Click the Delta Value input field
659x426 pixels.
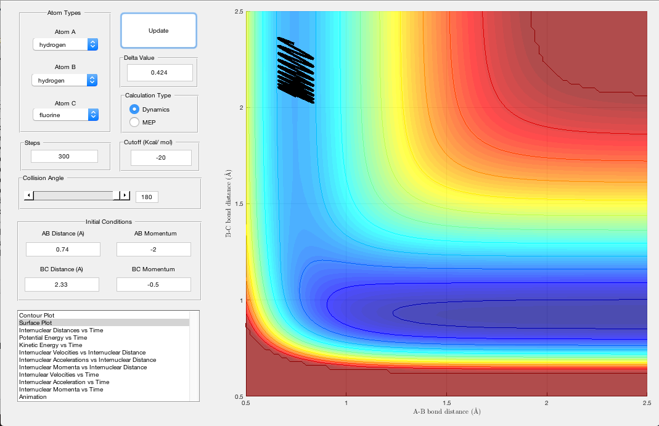pyautogui.click(x=160, y=73)
